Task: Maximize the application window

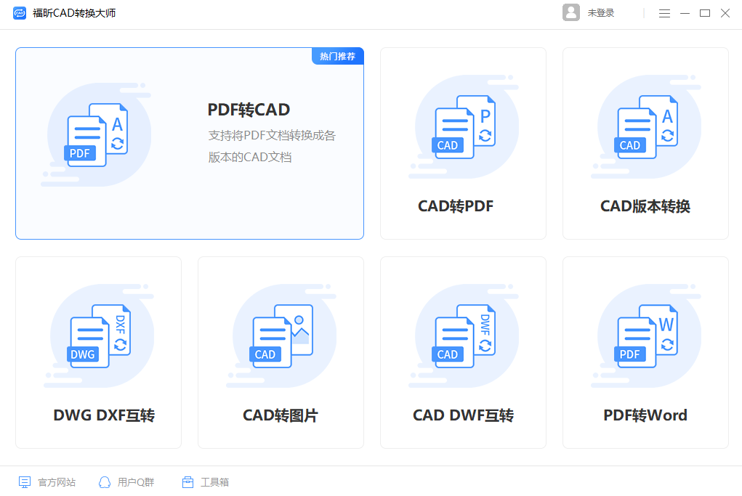Action: 705,13
